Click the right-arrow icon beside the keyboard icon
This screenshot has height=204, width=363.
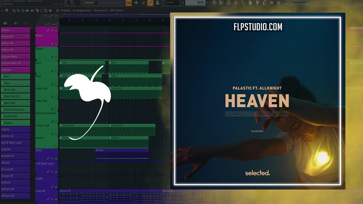pos(136,3)
